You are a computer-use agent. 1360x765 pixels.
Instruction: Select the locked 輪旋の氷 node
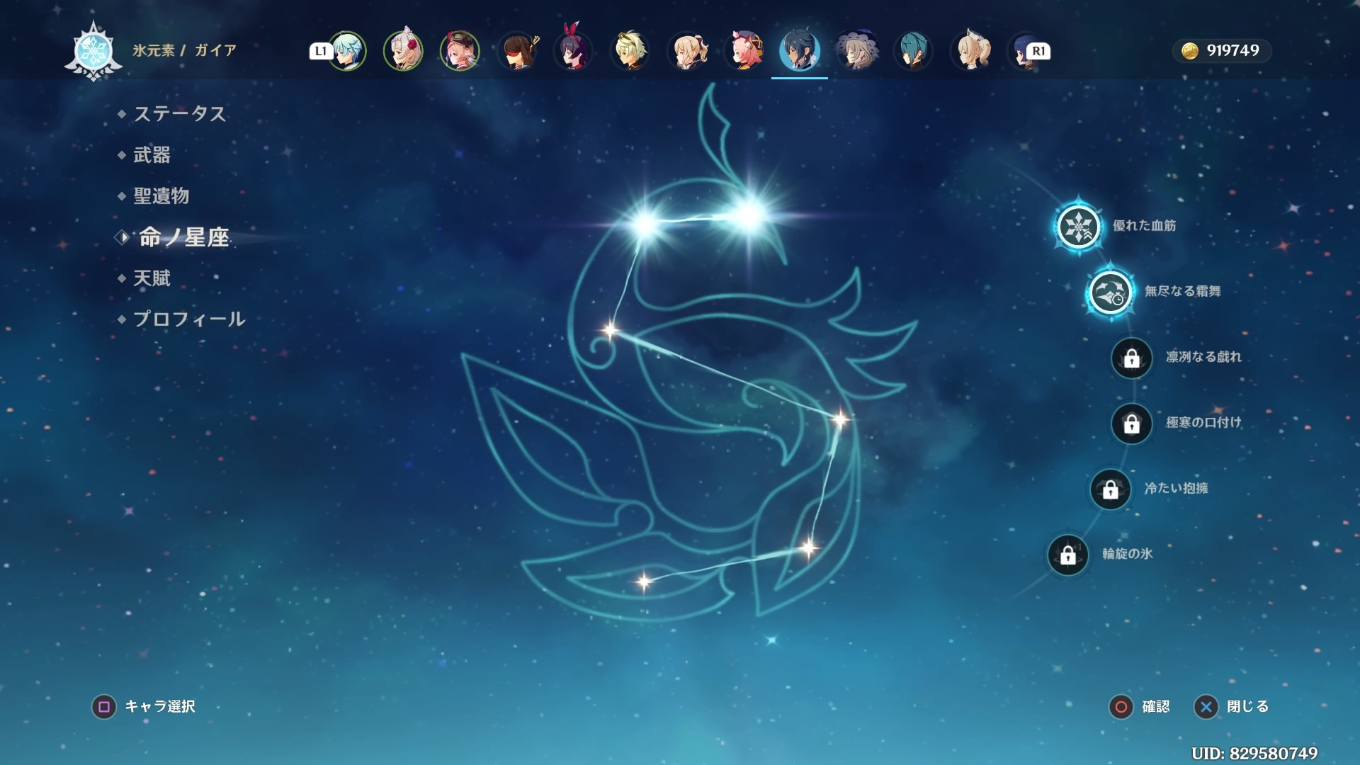tap(1067, 555)
